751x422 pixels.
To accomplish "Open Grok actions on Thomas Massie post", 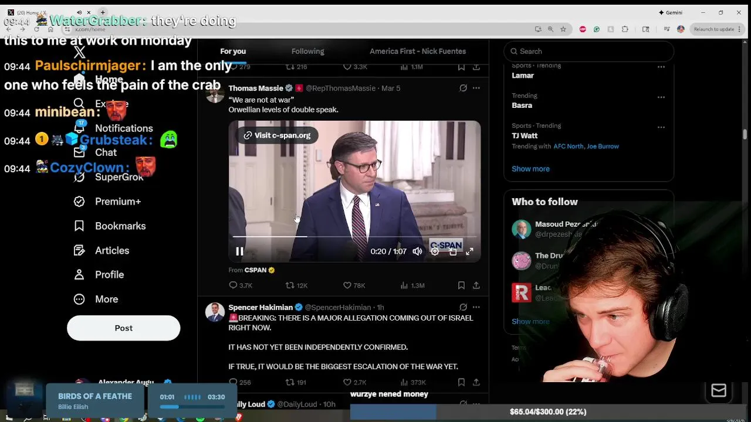I will (463, 88).
